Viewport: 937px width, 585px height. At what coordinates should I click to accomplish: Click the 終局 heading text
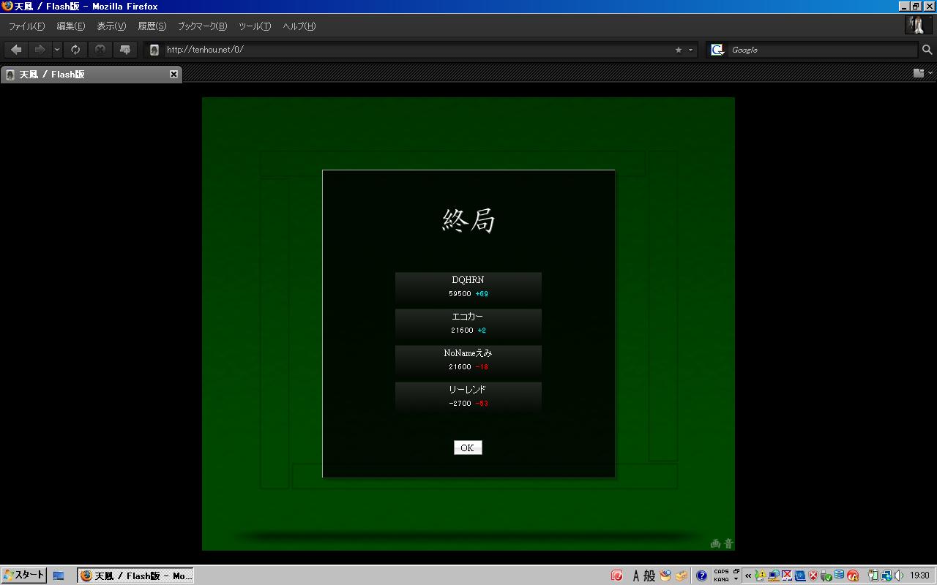point(469,220)
